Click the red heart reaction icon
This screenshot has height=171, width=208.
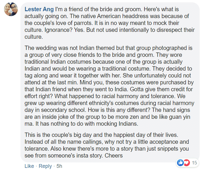coord(187,163)
